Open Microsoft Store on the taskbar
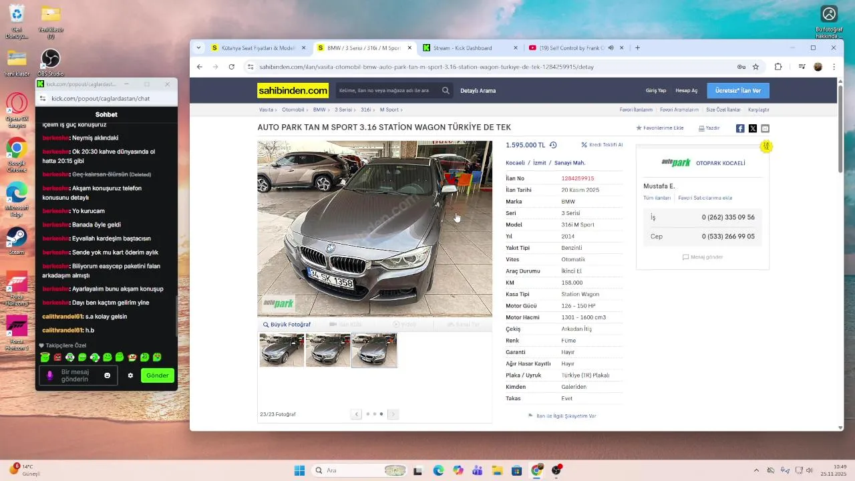The height and width of the screenshot is (481, 855). 516,470
